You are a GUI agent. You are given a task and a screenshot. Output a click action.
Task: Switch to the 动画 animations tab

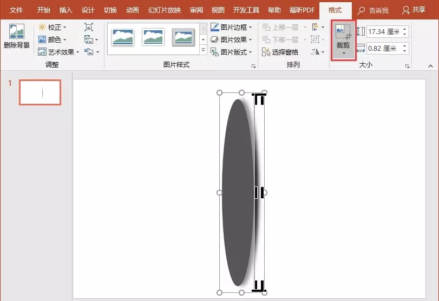point(133,10)
